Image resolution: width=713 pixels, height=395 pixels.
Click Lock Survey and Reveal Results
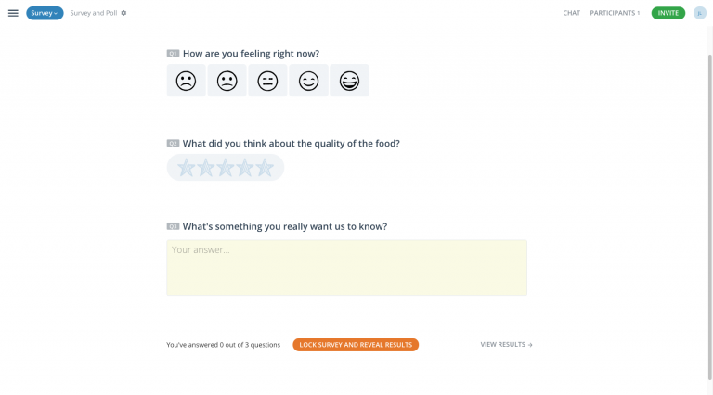coord(356,345)
